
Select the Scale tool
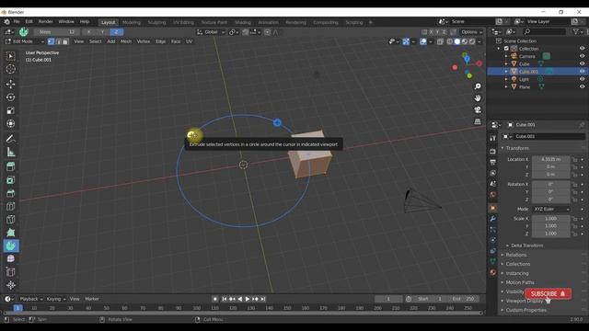pyautogui.click(x=10, y=110)
